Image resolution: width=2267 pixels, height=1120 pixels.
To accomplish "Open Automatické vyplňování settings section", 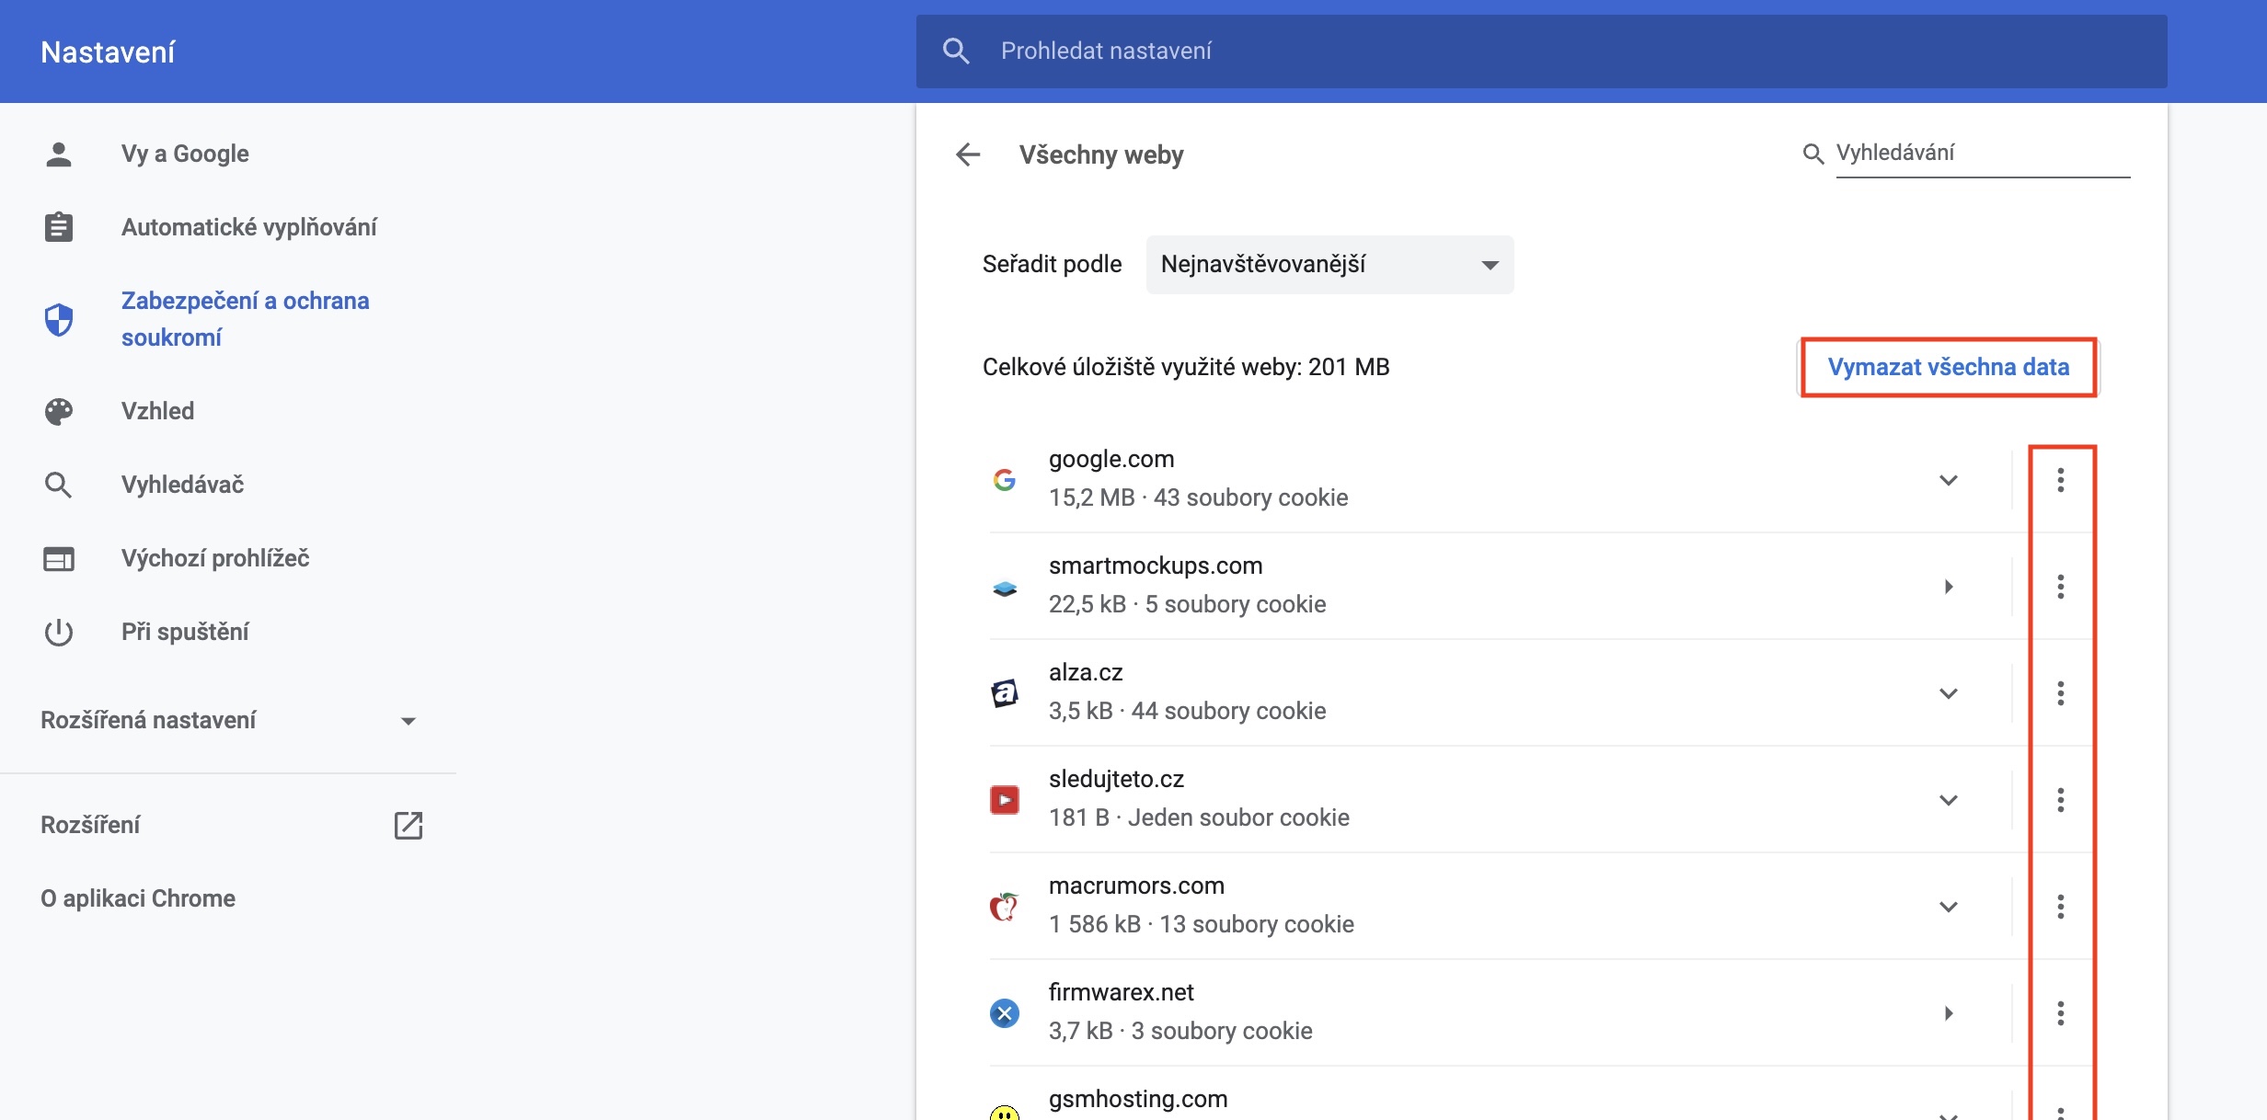I will (x=248, y=227).
